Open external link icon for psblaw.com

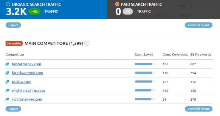click(x=7, y=82)
